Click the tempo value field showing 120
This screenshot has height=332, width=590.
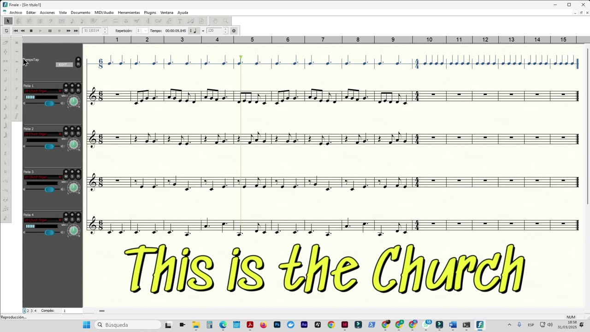214,31
